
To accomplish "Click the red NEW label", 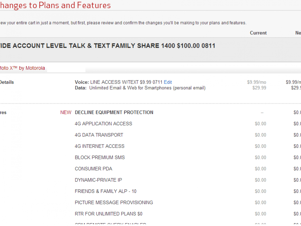I will (x=66, y=112).
